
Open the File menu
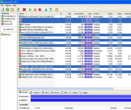[2, 5]
